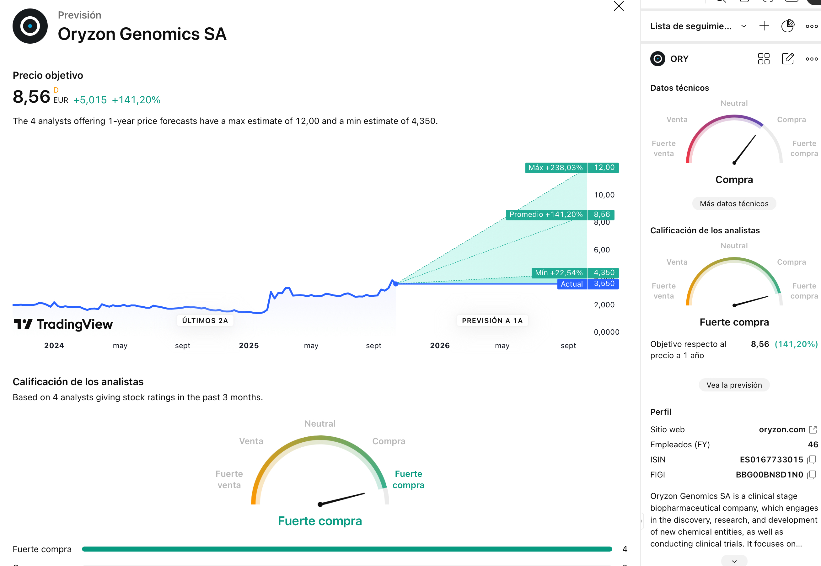Open the watchlist pie chart analysis icon
The height and width of the screenshot is (566, 821).
pyautogui.click(x=788, y=26)
